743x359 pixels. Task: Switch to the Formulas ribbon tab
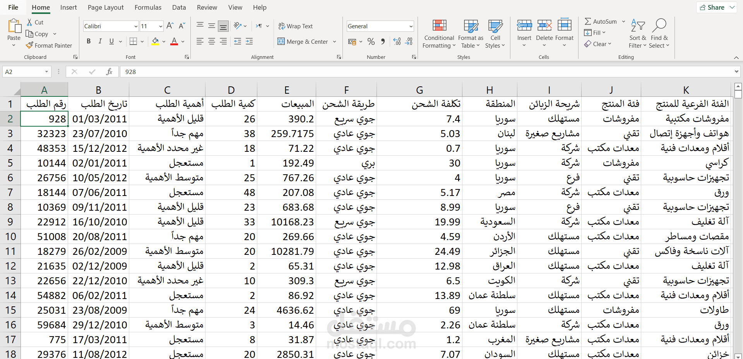coord(148,7)
